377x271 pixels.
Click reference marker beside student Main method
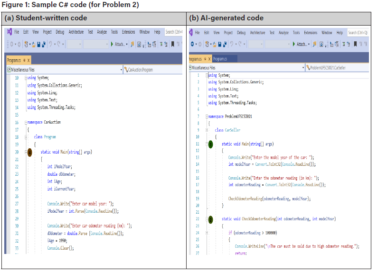pyautogui.click(x=29, y=152)
